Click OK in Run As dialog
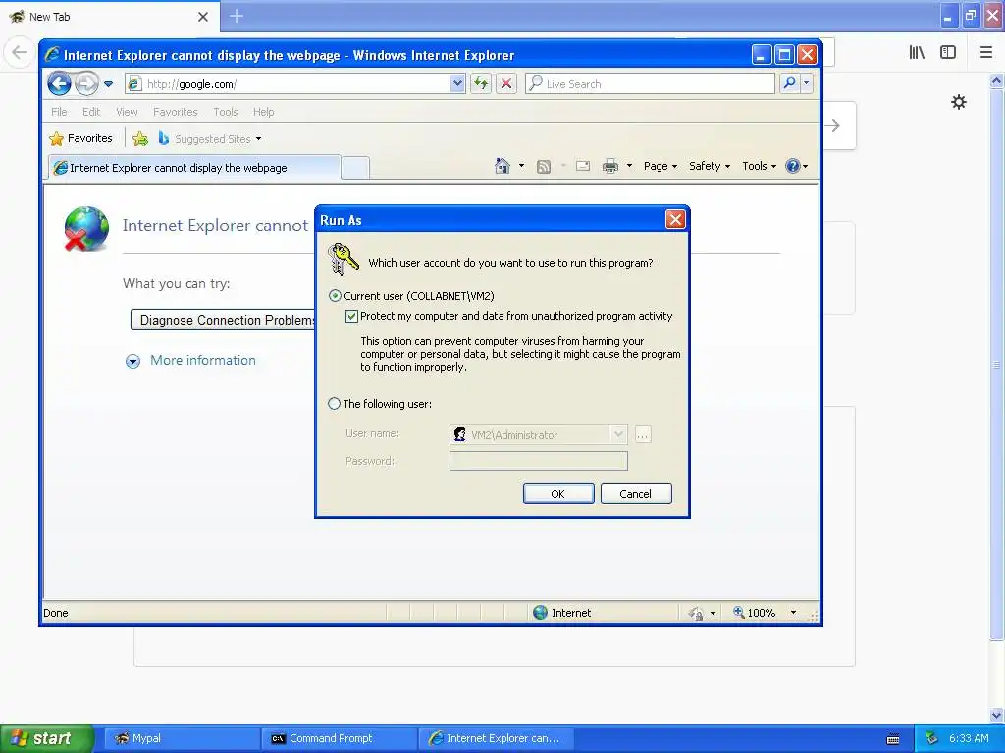Screen dimensions: 1005x753 [x=558, y=494]
